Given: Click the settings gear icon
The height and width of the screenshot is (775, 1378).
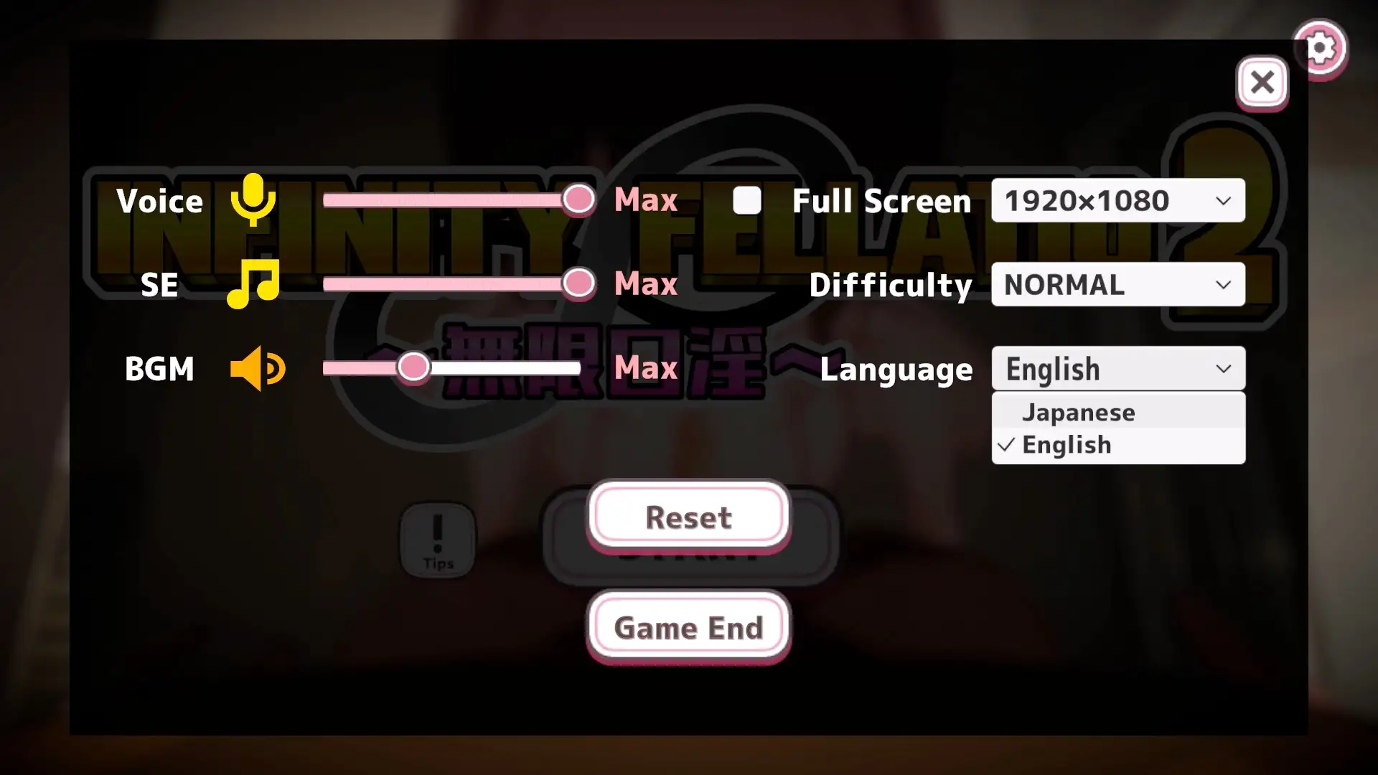Looking at the screenshot, I should [1321, 47].
